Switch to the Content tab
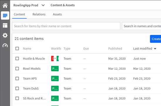This screenshot has width=161, height=106. (19, 14)
